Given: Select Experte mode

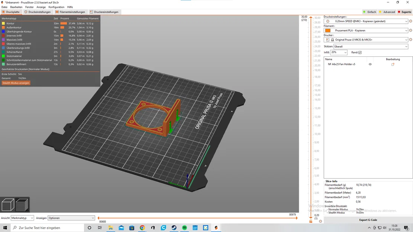Looking at the screenshot, I should click(x=404, y=12).
